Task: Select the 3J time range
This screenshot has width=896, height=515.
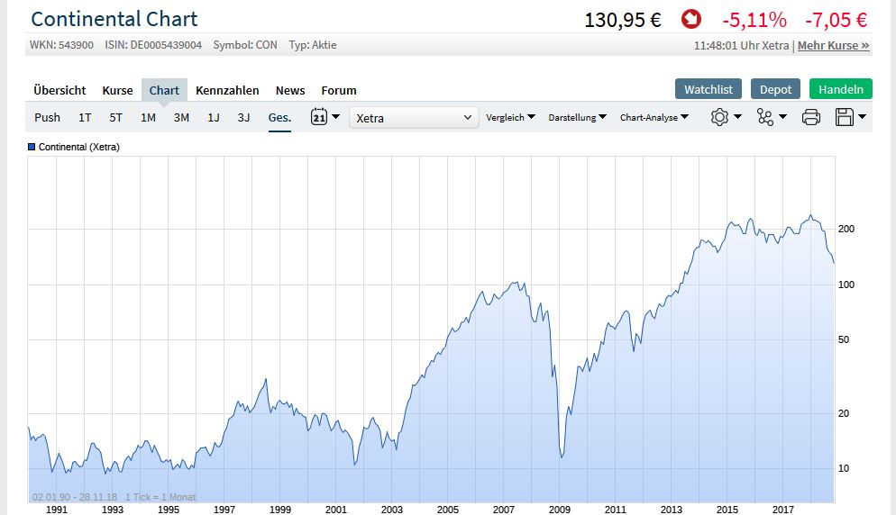Action: click(x=244, y=117)
